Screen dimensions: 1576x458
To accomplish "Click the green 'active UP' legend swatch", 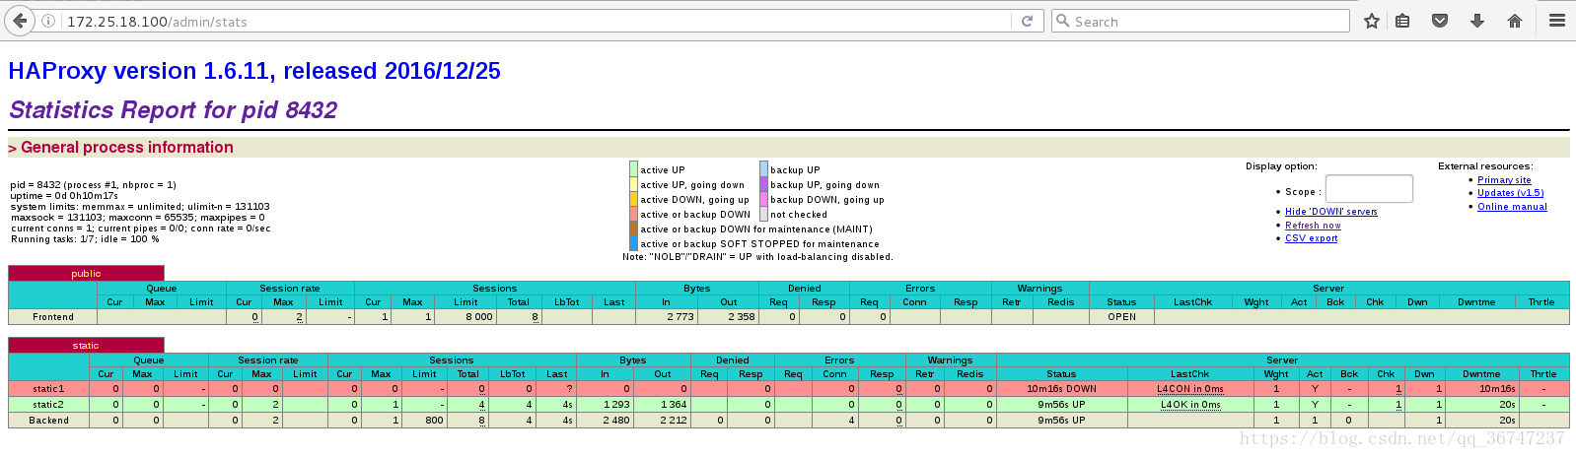I will point(634,169).
